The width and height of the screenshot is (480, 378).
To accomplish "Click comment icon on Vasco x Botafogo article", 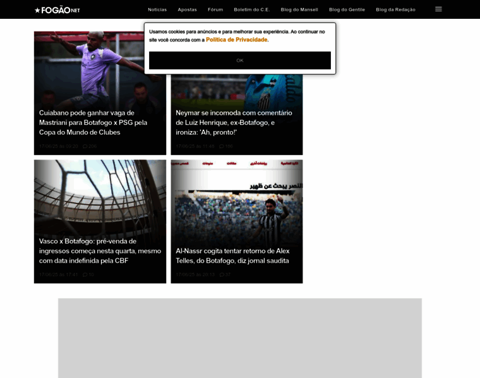I will [x=85, y=275].
